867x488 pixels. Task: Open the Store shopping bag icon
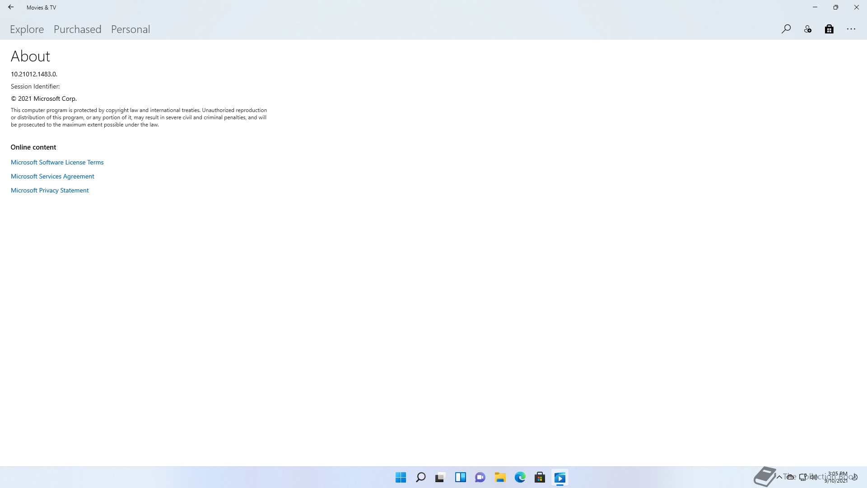pyautogui.click(x=829, y=29)
